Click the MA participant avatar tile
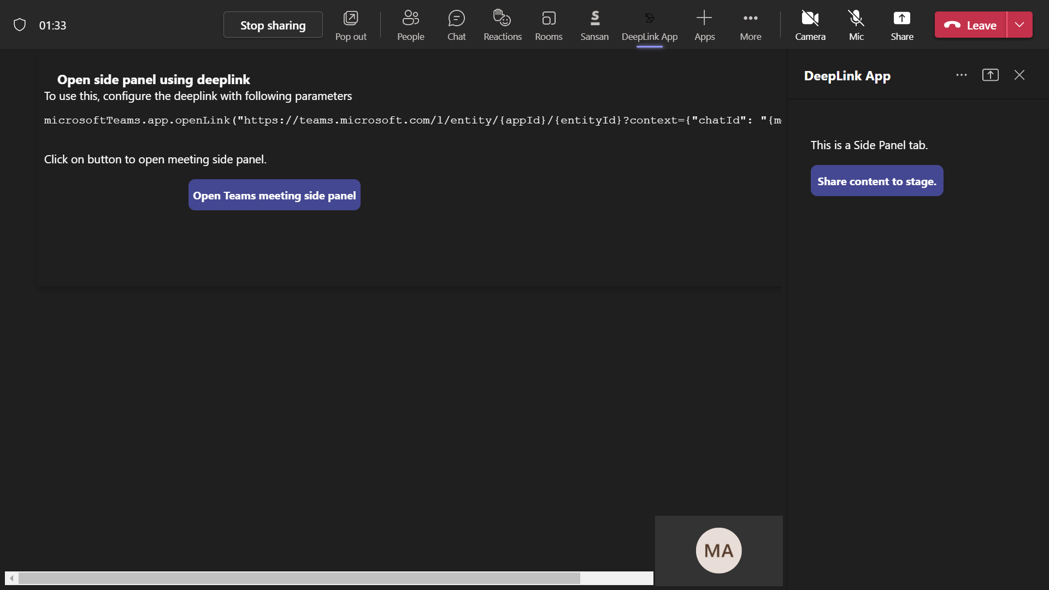This screenshot has width=1049, height=590. 718,551
